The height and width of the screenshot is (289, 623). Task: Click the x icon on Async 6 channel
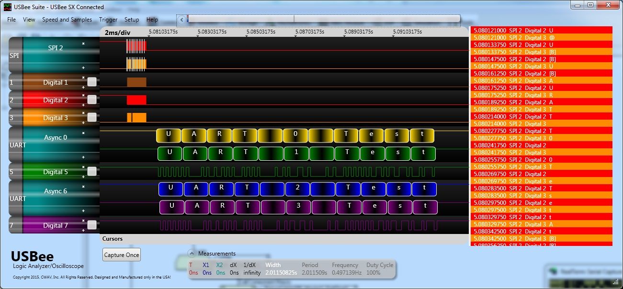click(x=83, y=187)
